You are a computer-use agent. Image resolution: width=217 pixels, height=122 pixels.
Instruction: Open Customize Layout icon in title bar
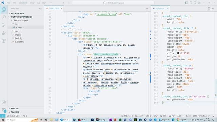pos(199,3)
